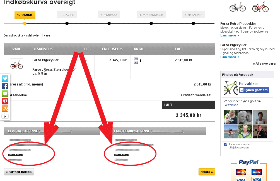
Task: Open the Forzabikes link below the like count
Action: pyautogui.click(x=231, y=105)
